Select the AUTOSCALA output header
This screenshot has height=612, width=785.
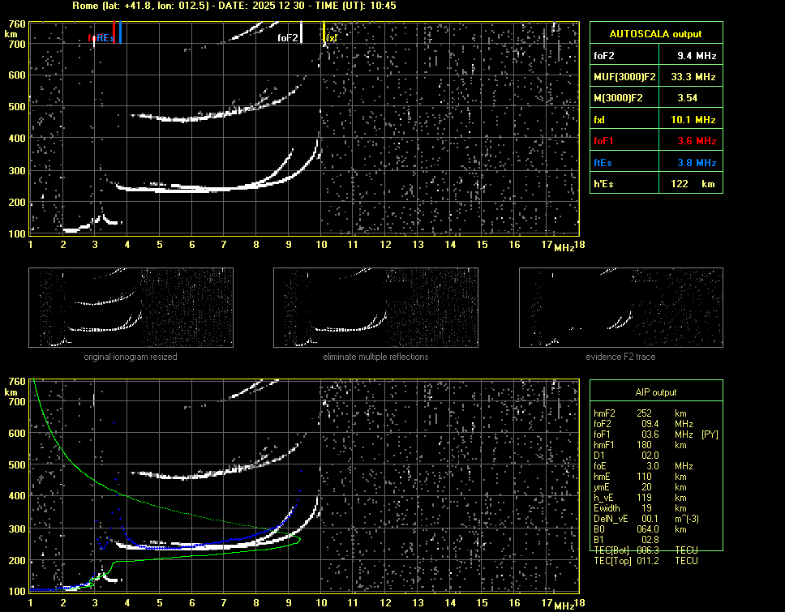(x=655, y=34)
